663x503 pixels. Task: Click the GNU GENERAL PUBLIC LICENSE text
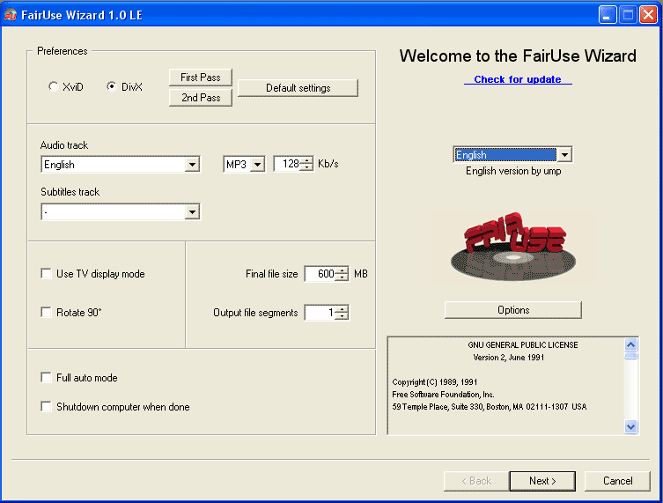(523, 345)
